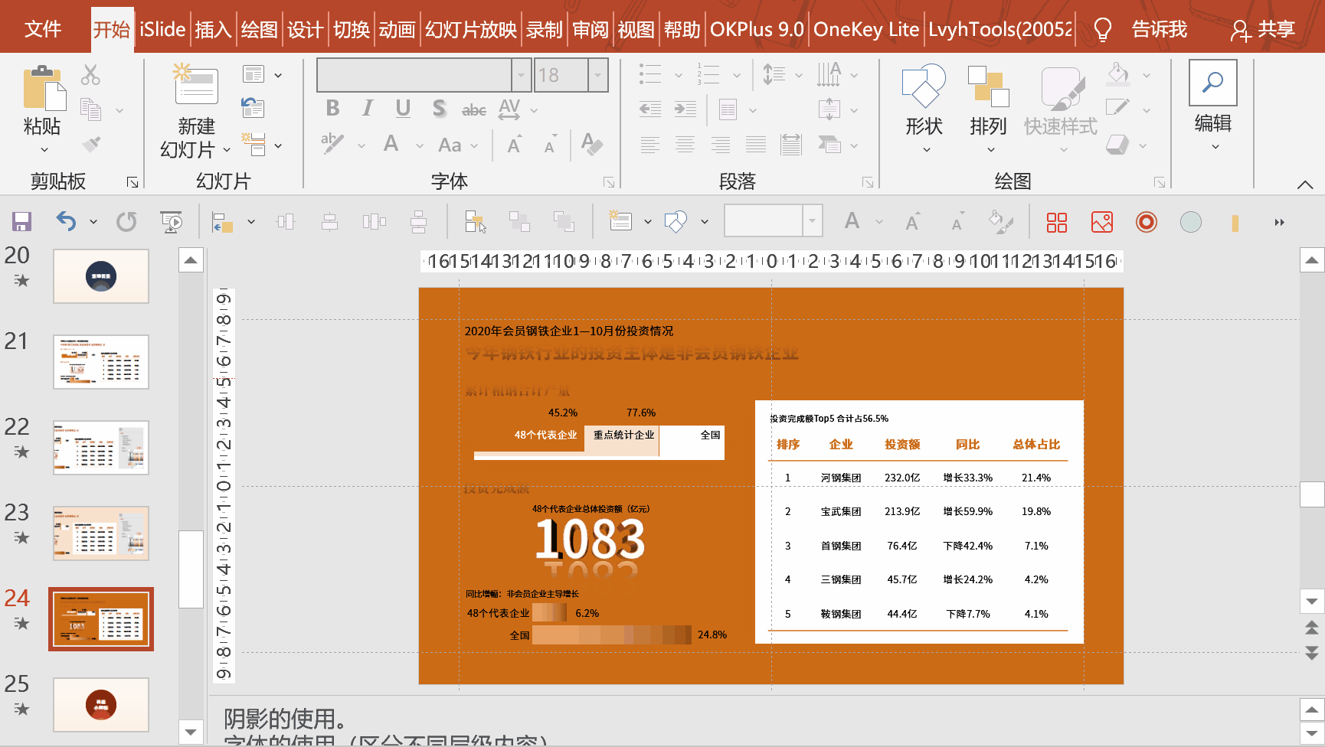Click the Convert to SmartArt icon
Screen dimensions: 1325x747
(829, 144)
